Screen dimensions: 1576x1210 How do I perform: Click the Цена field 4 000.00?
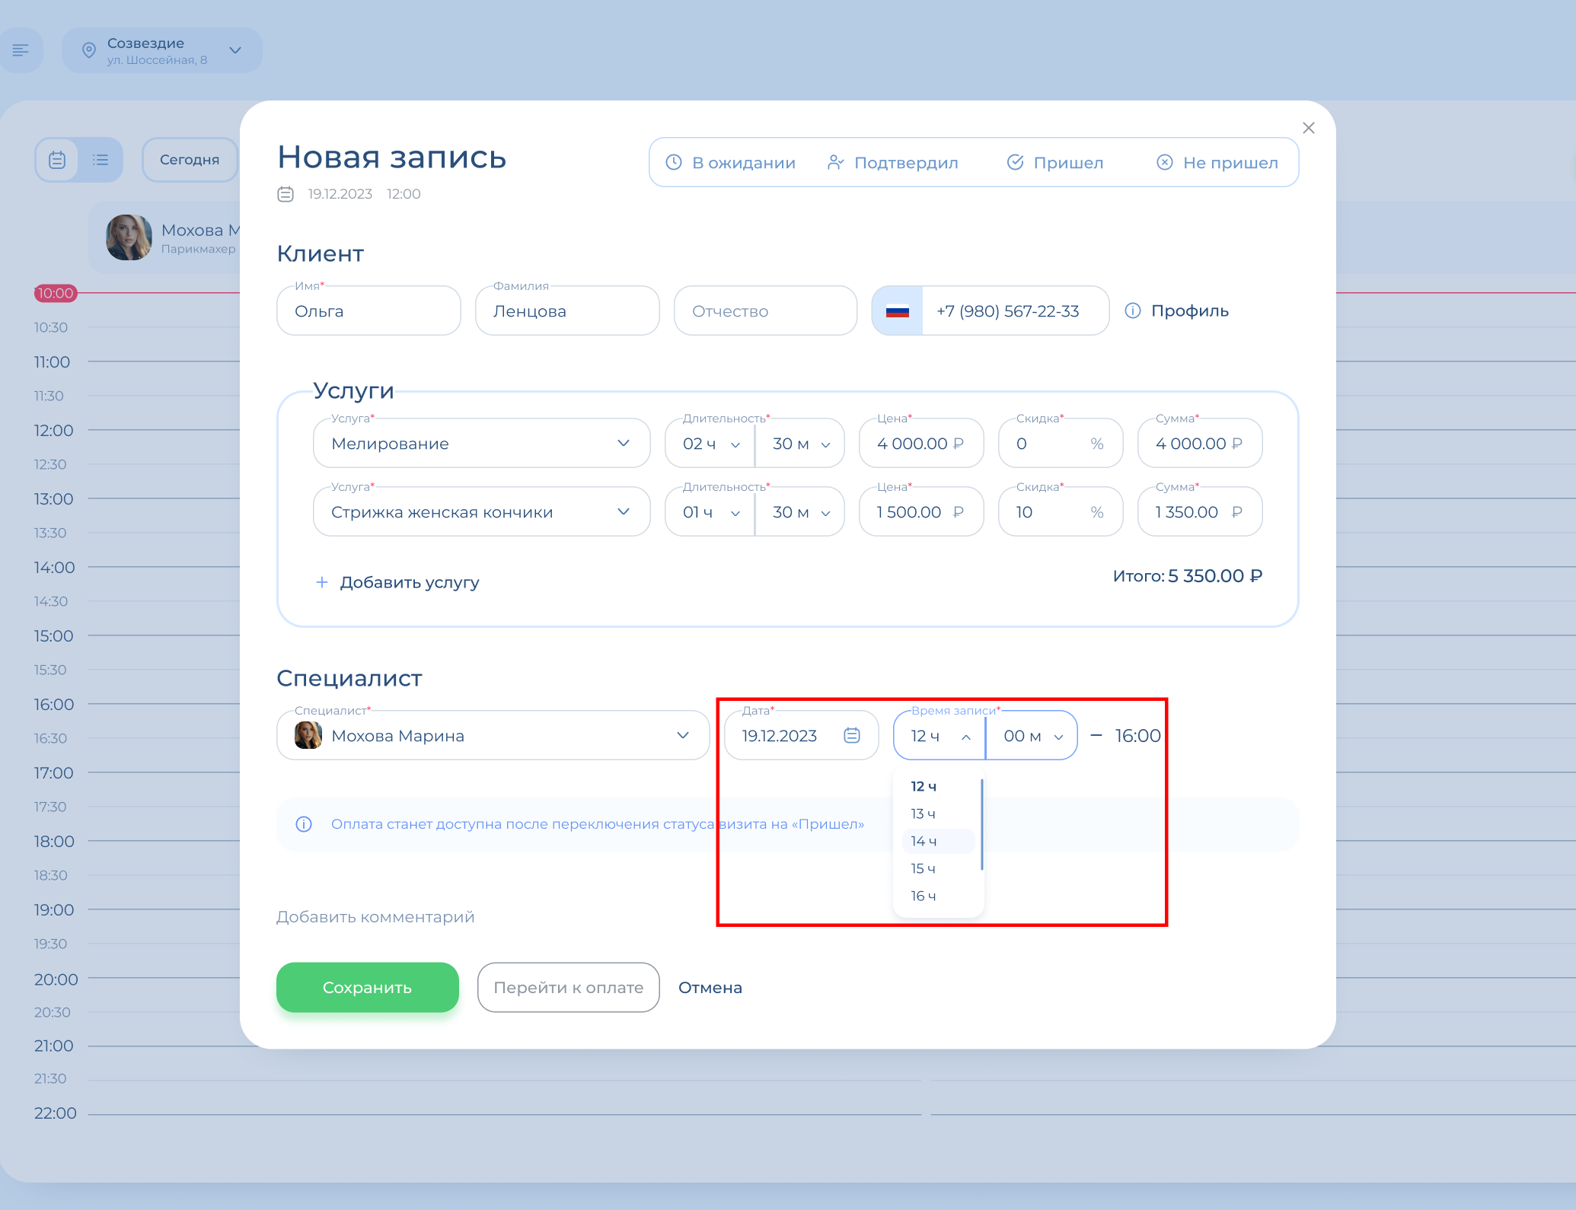(x=921, y=443)
